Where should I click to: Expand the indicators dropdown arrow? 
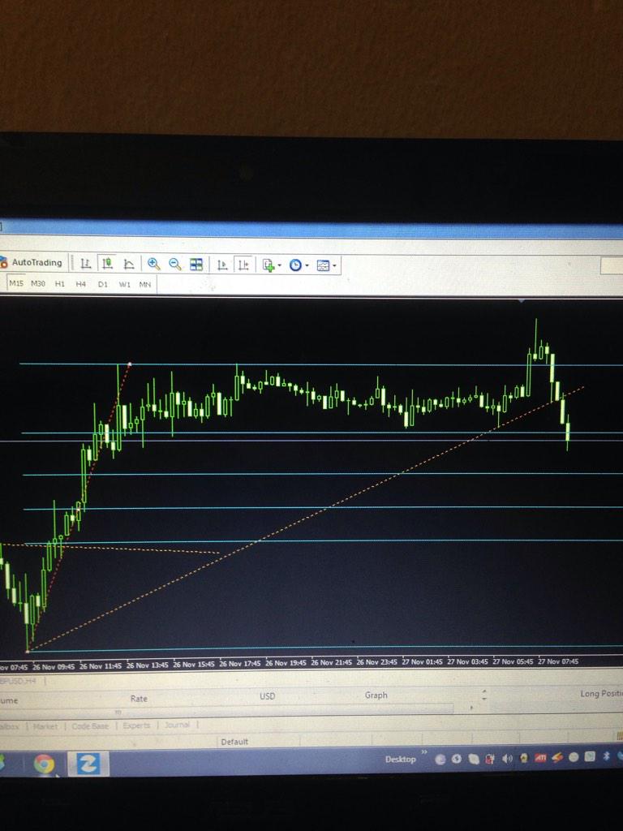[x=280, y=266]
